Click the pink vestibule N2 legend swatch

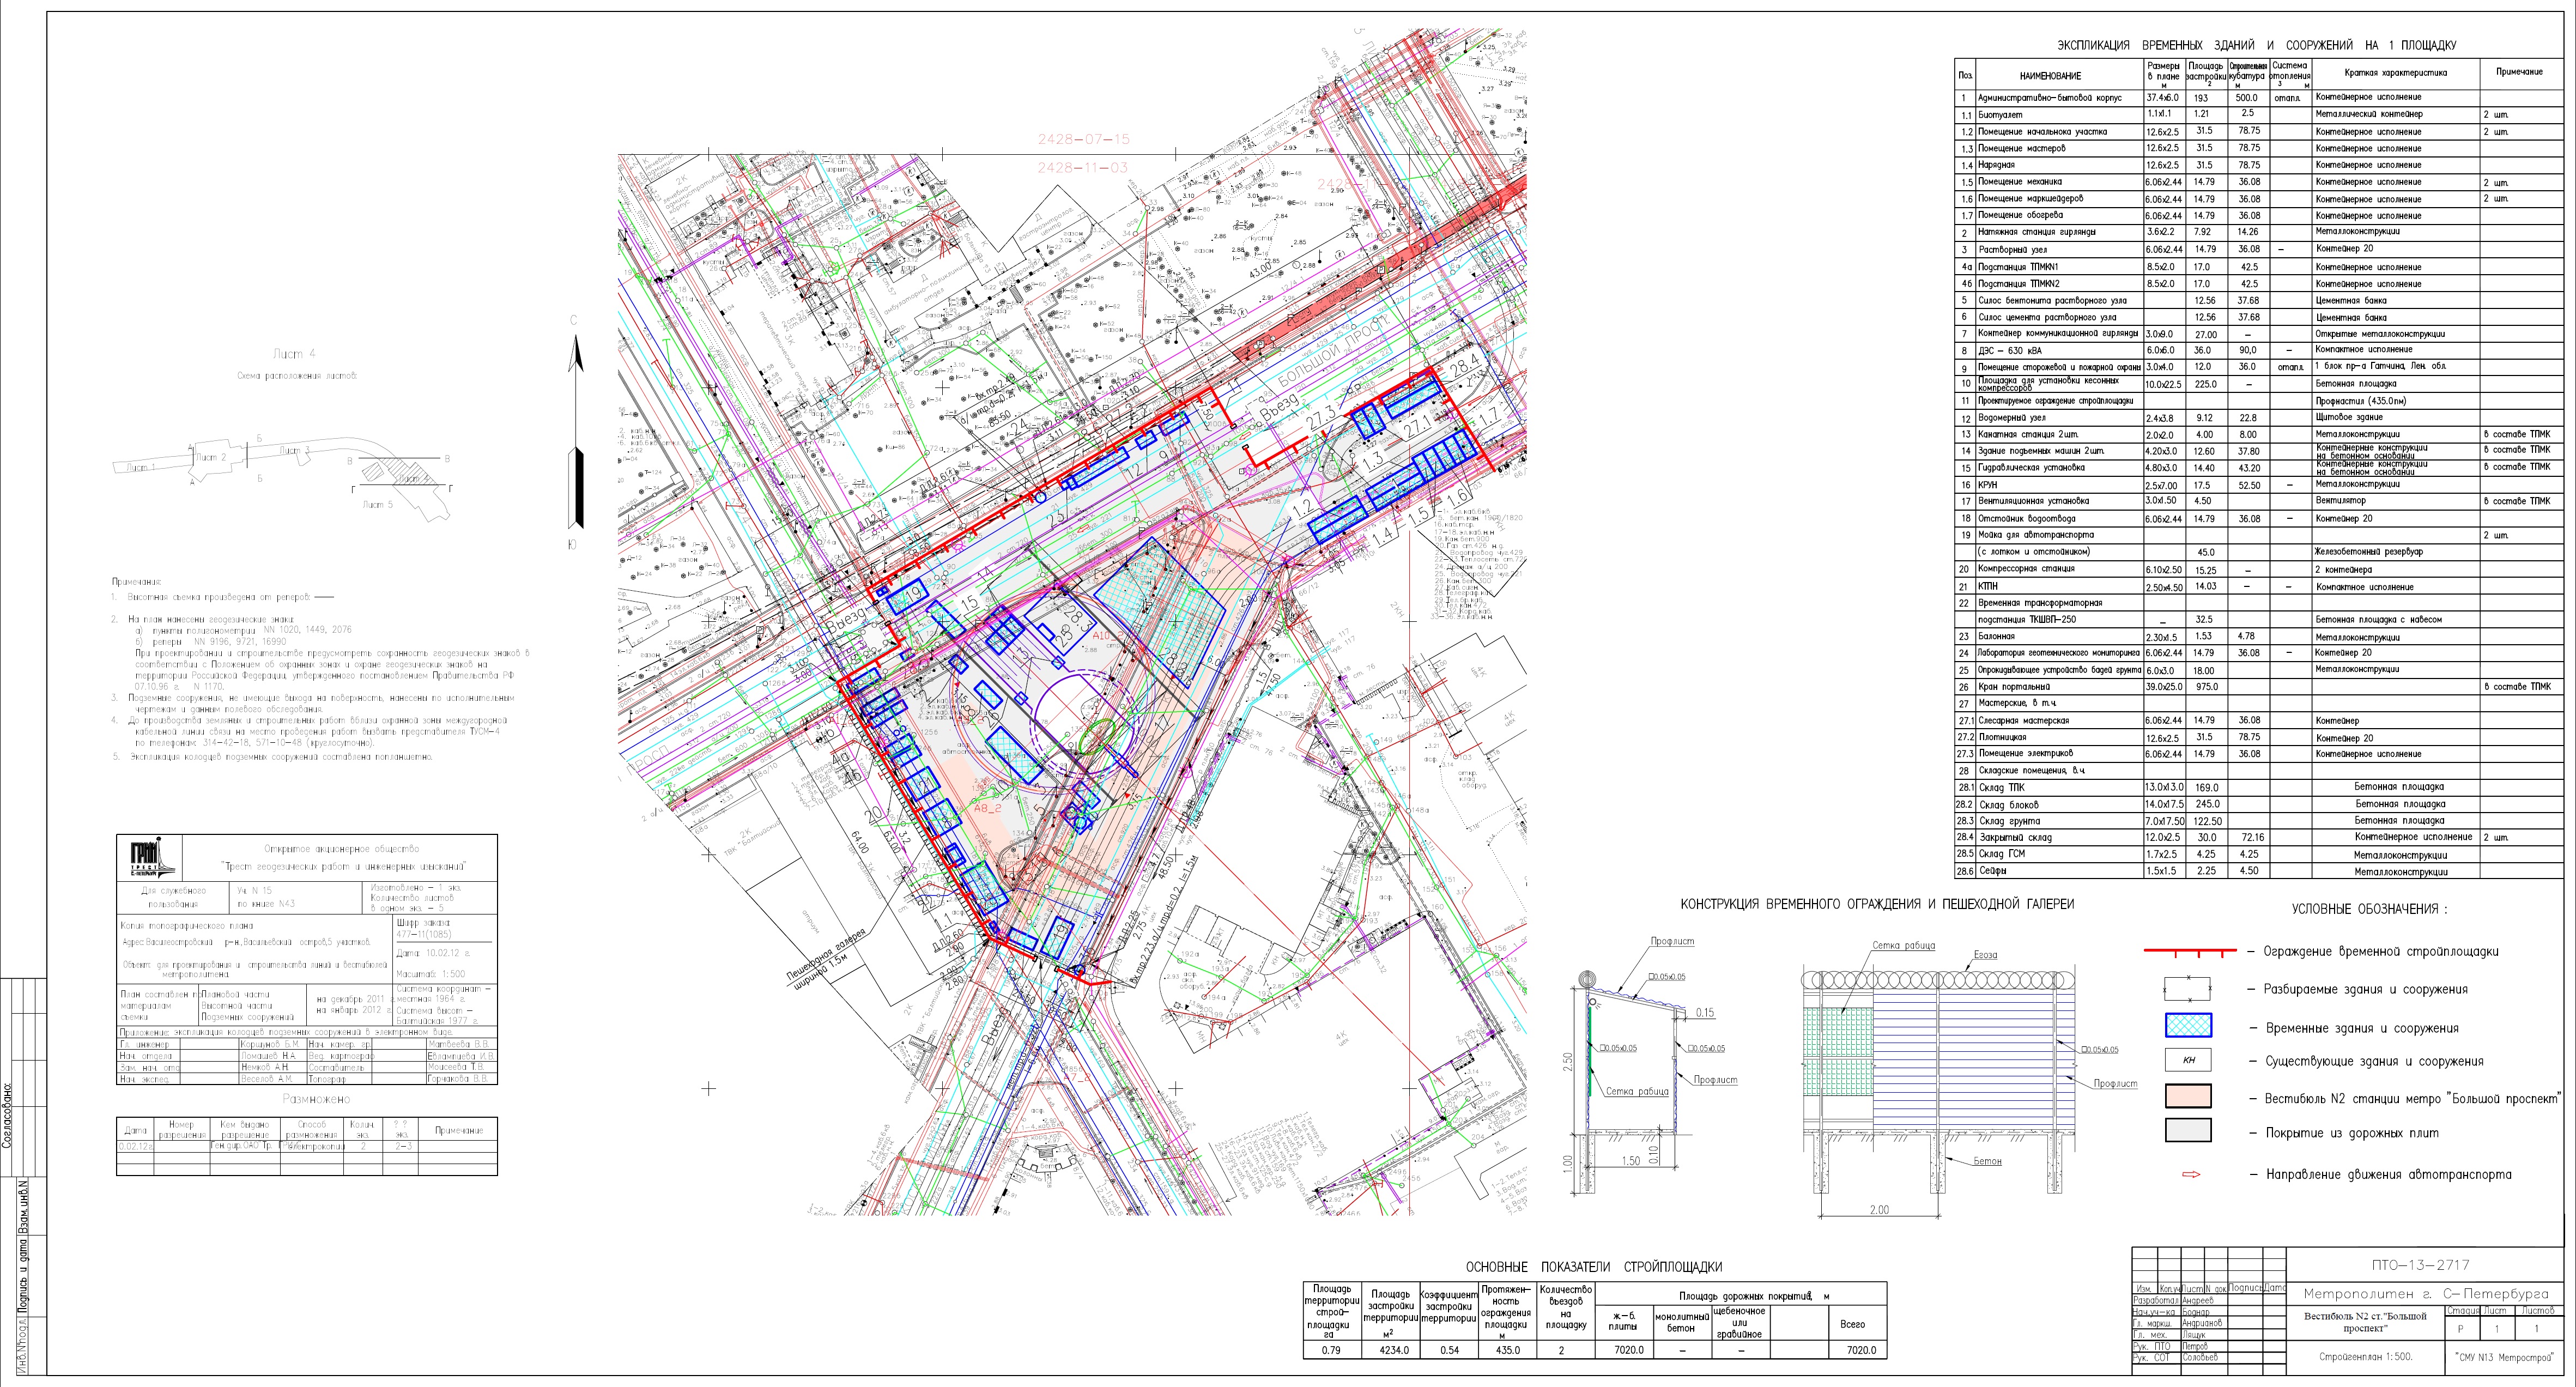point(2188,1097)
